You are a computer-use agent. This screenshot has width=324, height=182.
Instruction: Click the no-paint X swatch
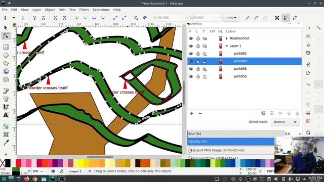point(3,163)
